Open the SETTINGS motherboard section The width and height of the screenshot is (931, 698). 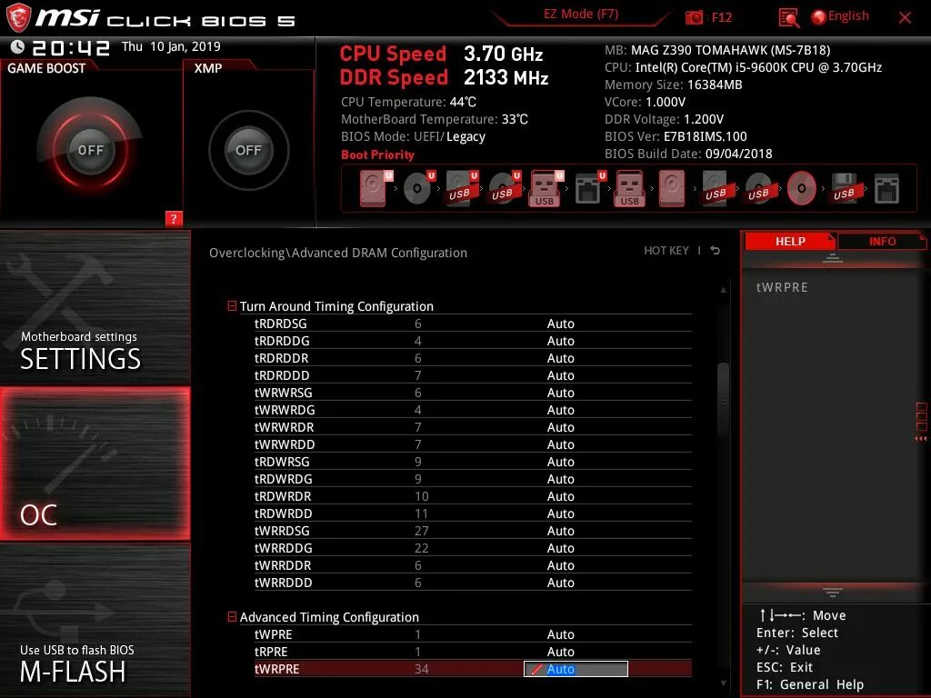(95, 307)
